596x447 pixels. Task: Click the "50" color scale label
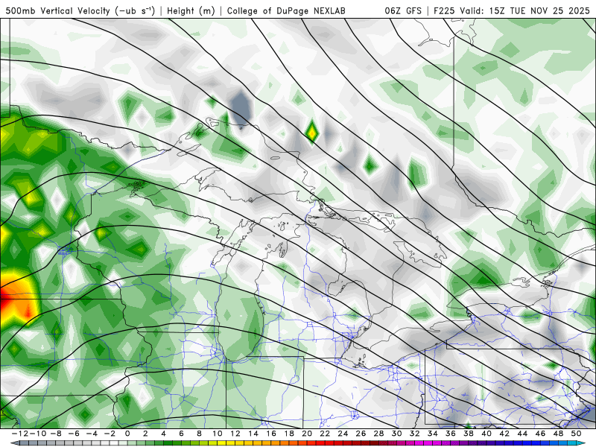[x=576, y=434]
